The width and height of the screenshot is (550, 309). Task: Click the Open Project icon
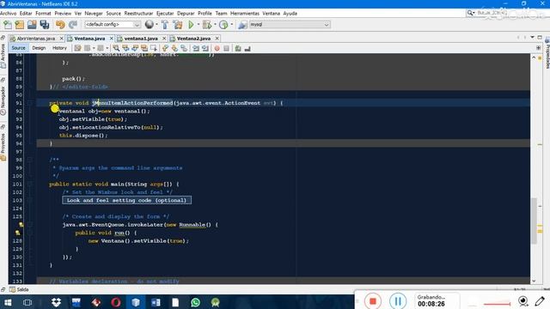click(32, 25)
